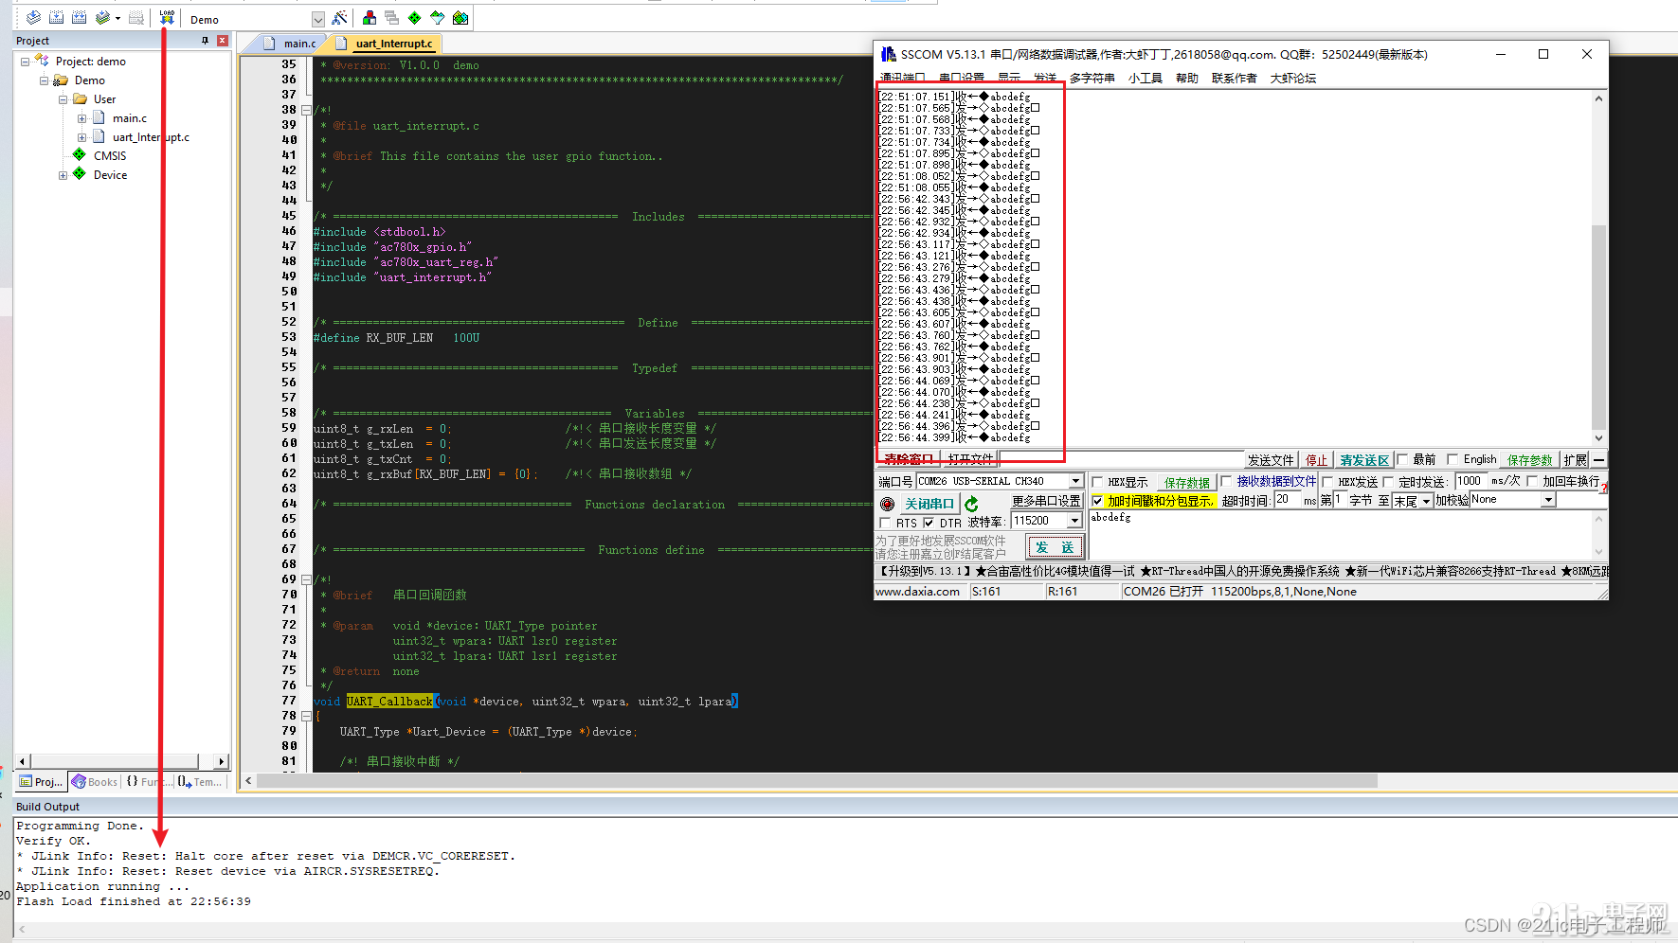Click the 保存参数 button
Image resolution: width=1678 pixels, height=943 pixels.
[1530, 460]
